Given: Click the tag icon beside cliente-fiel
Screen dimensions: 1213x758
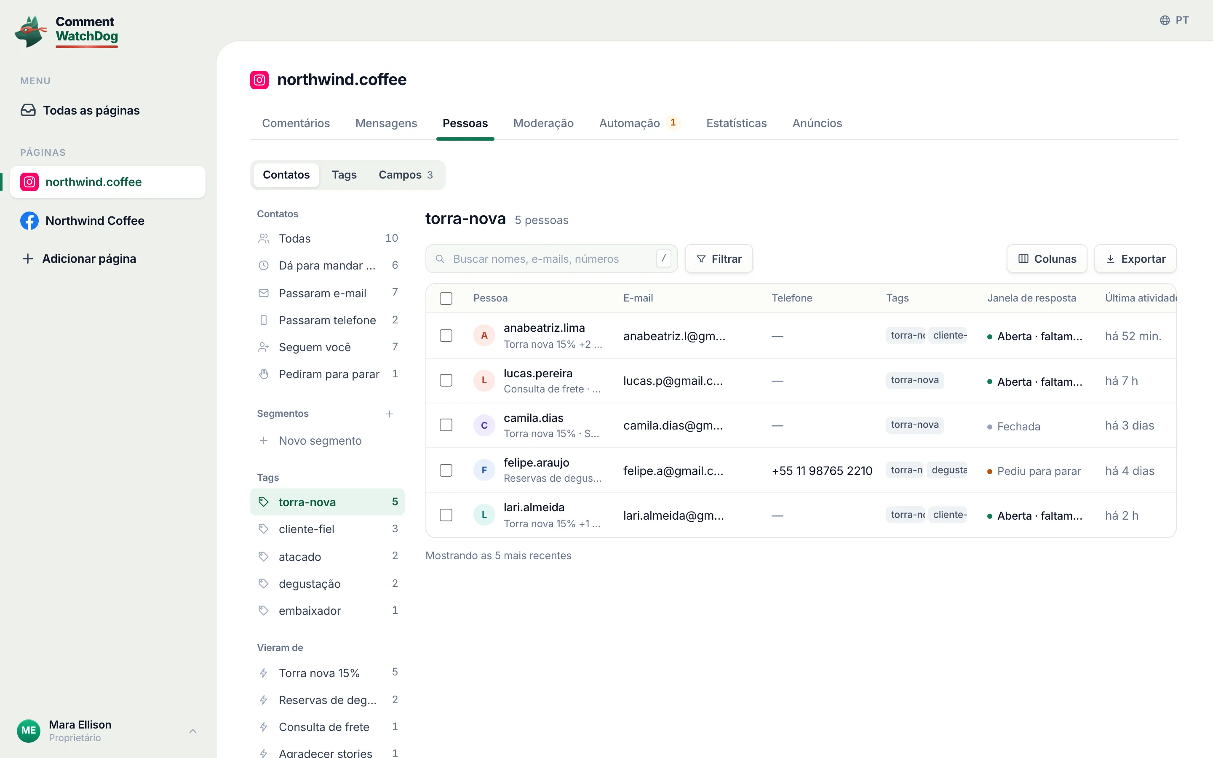Looking at the screenshot, I should pos(264,529).
